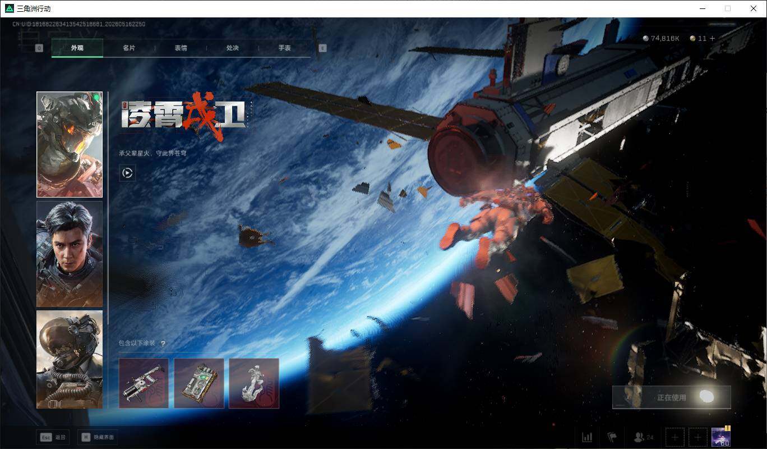View the included weapon skin item
The image size is (767, 449).
pyautogui.click(x=144, y=383)
